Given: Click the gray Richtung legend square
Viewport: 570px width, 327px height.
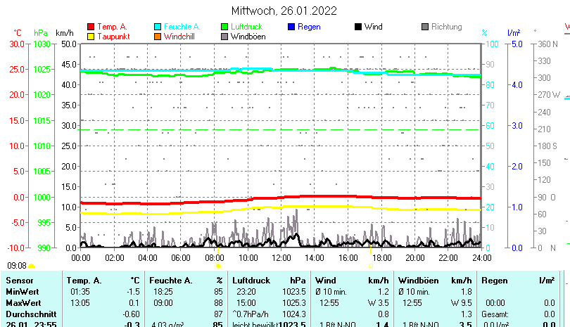Looking at the screenshot, I should pos(425,27).
